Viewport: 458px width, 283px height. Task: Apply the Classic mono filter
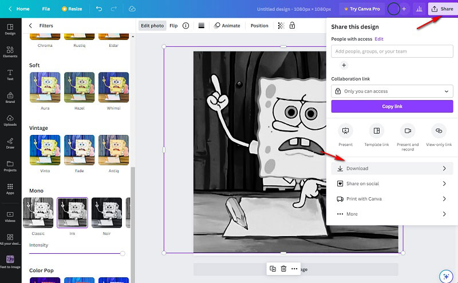[x=38, y=213]
